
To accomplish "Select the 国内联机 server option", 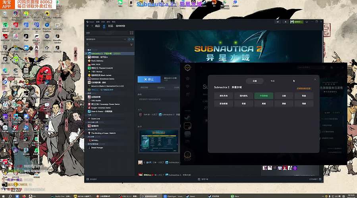I will point(243,96).
